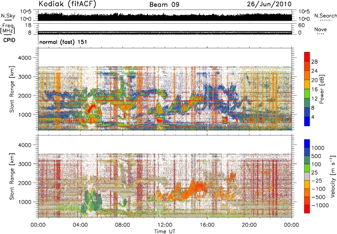Pick the bright blue bottom Power colorbar segment
Image resolution: width=337 pixels, height=234 pixels.
(x=307, y=121)
